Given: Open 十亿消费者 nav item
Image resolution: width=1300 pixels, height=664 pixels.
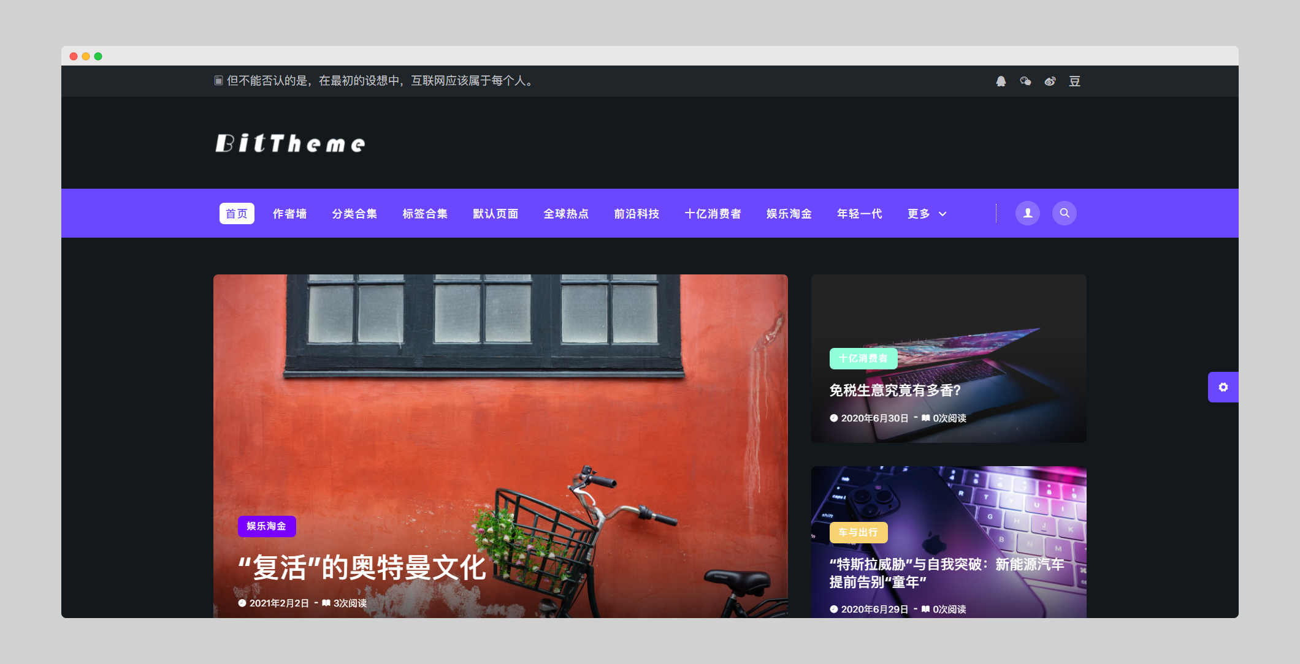Looking at the screenshot, I should tap(713, 214).
